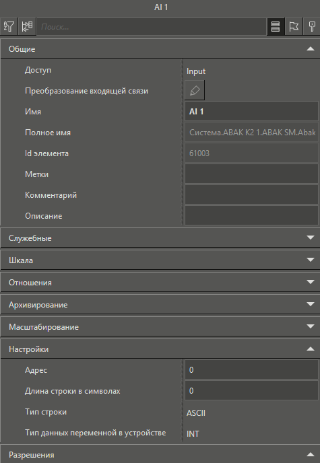Select the Id элемента label
Viewport: 320px width, 463px height.
pyautogui.click(x=46, y=153)
